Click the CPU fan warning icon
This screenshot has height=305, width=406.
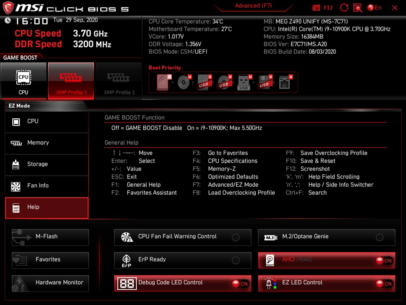[127, 237]
